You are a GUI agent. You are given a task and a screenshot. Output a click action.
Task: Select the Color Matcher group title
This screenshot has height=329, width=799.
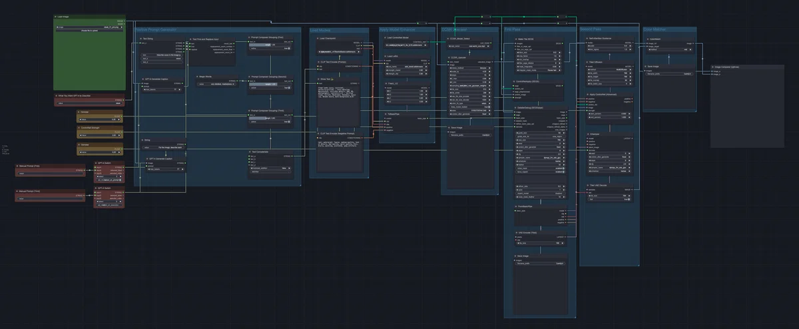[655, 30]
